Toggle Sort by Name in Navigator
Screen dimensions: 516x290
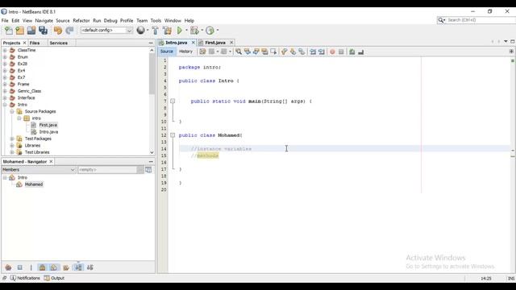click(78, 267)
